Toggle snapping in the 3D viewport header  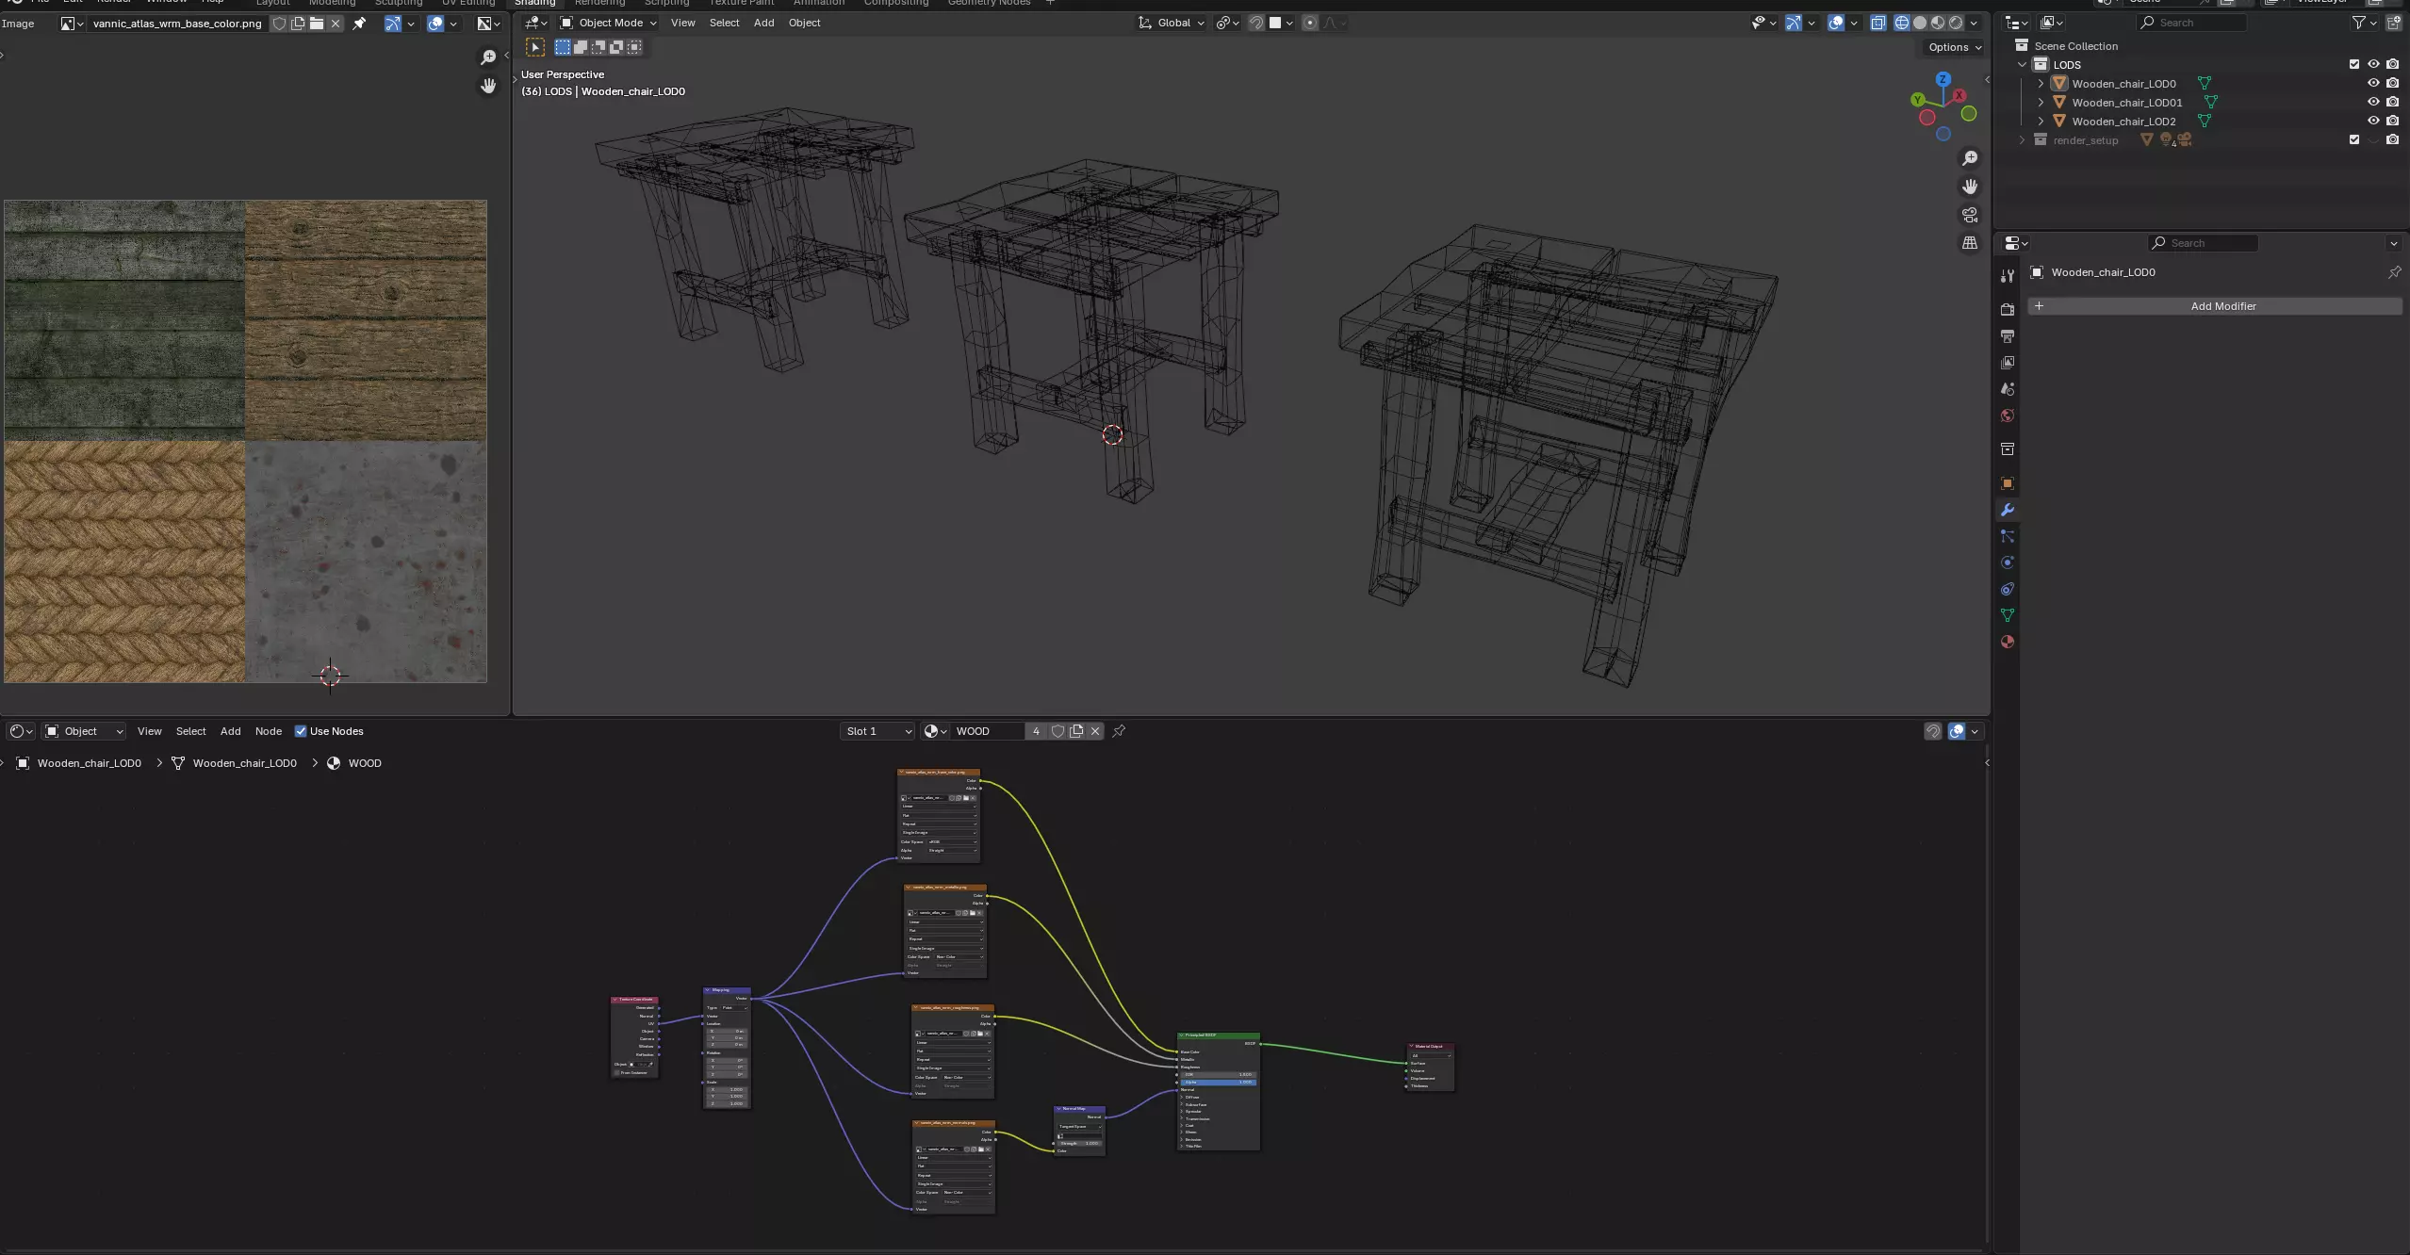tap(1255, 23)
